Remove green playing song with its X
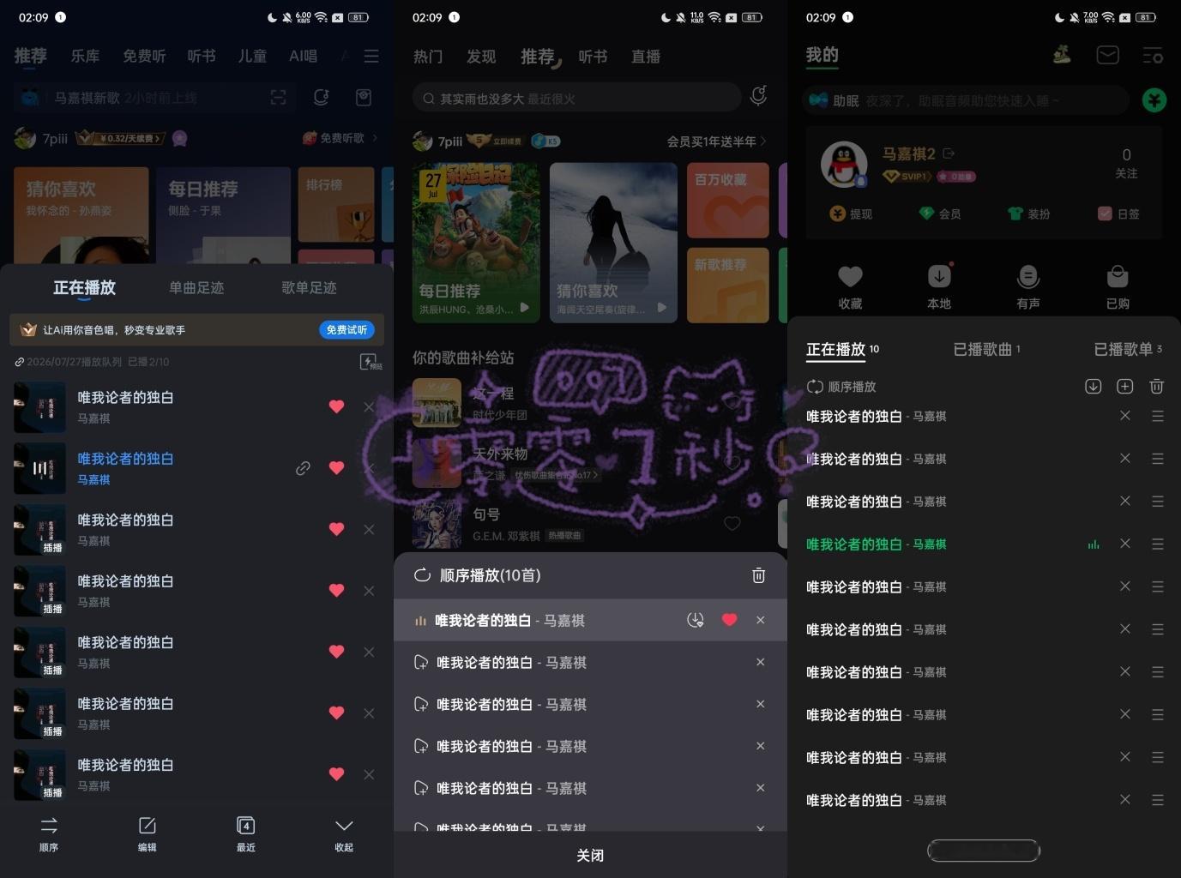This screenshot has height=878, width=1181. (x=1125, y=544)
